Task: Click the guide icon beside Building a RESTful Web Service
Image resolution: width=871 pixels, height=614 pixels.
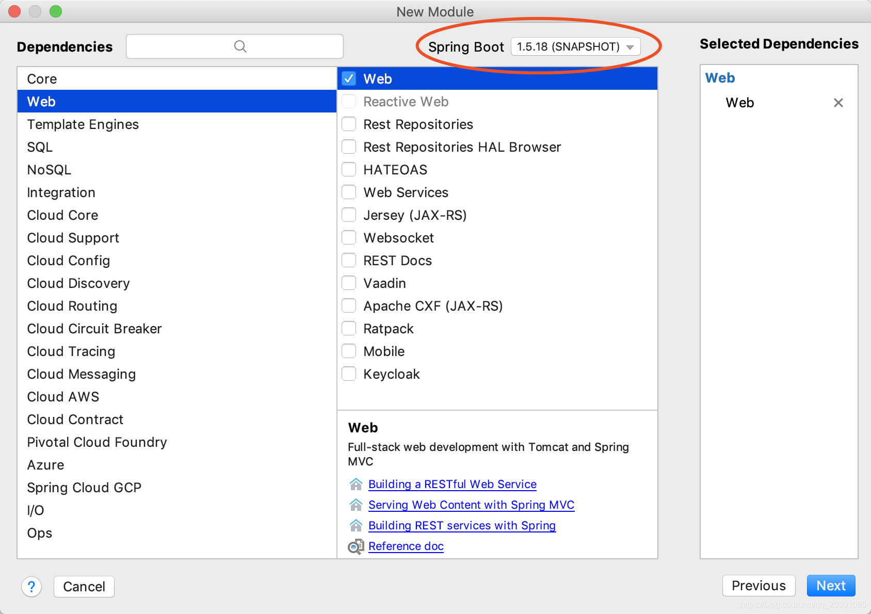Action: pos(356,484)
